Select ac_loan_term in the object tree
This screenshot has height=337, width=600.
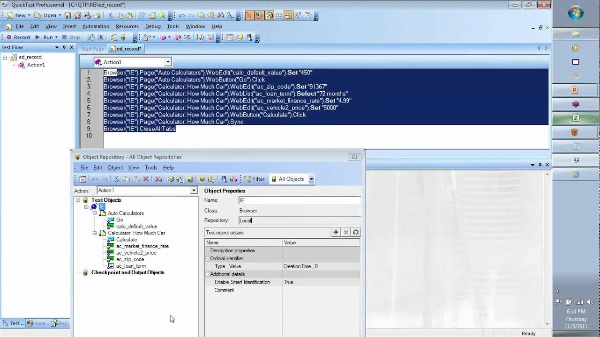(131, 266)
